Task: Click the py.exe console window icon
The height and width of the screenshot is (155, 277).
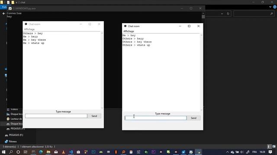Action: 10,8
